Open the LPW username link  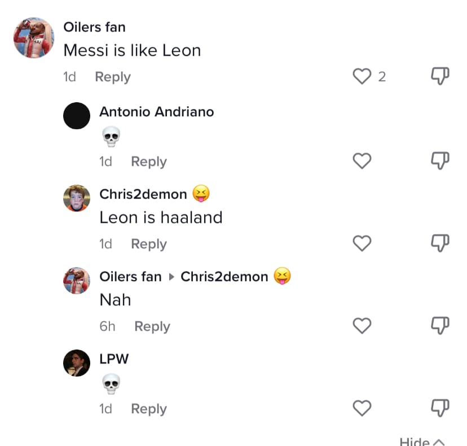(x=114, y=359)
